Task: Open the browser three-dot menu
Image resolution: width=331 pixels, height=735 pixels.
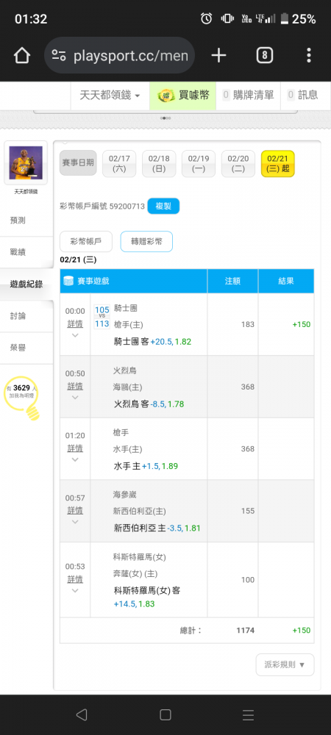Action: click(x=308, y=56)
